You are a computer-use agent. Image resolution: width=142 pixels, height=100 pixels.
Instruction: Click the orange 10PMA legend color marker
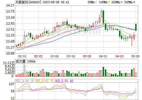(x=109, y=2)
